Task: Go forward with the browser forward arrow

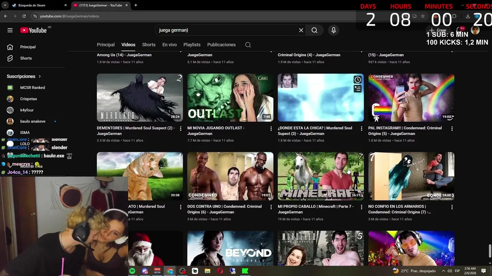Action: pos(15,16)
